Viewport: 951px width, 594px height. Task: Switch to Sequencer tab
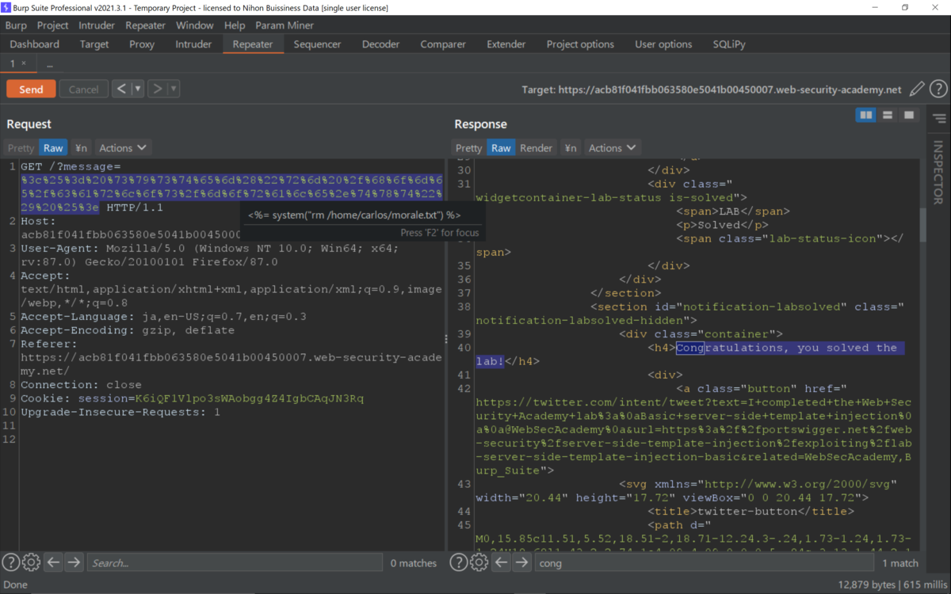(317, 44)
